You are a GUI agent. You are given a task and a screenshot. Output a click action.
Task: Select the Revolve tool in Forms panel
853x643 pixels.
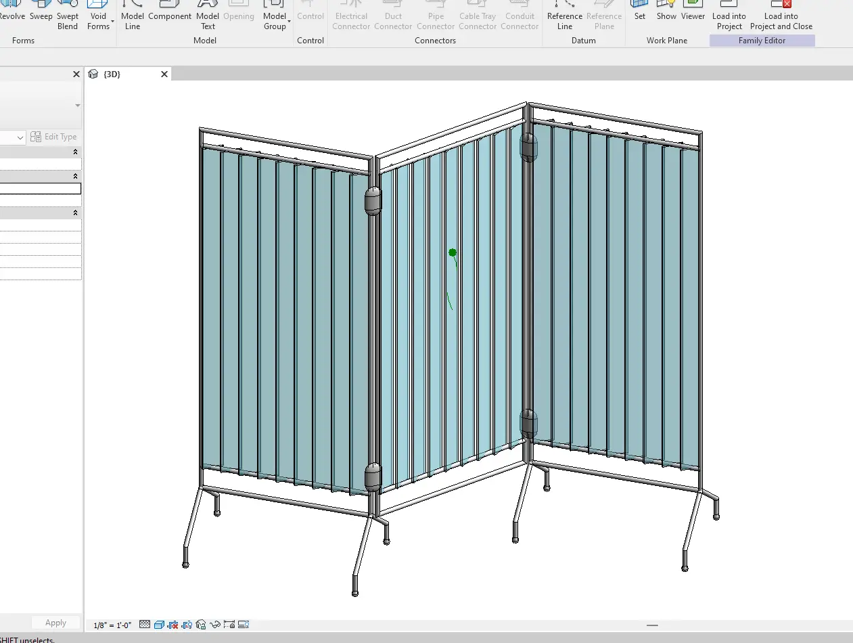[x=11, y=16]
